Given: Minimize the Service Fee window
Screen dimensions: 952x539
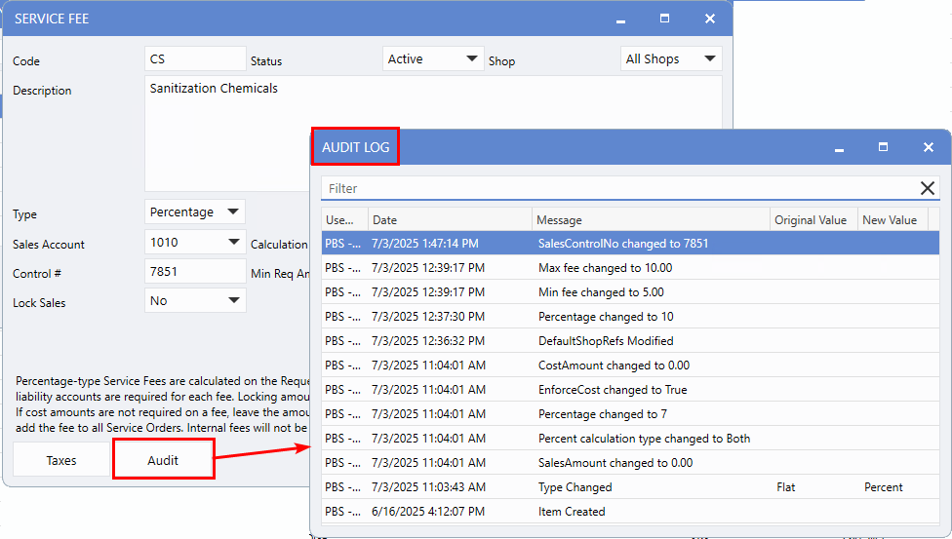Looking at the screenshot, I should coord(618,19).
